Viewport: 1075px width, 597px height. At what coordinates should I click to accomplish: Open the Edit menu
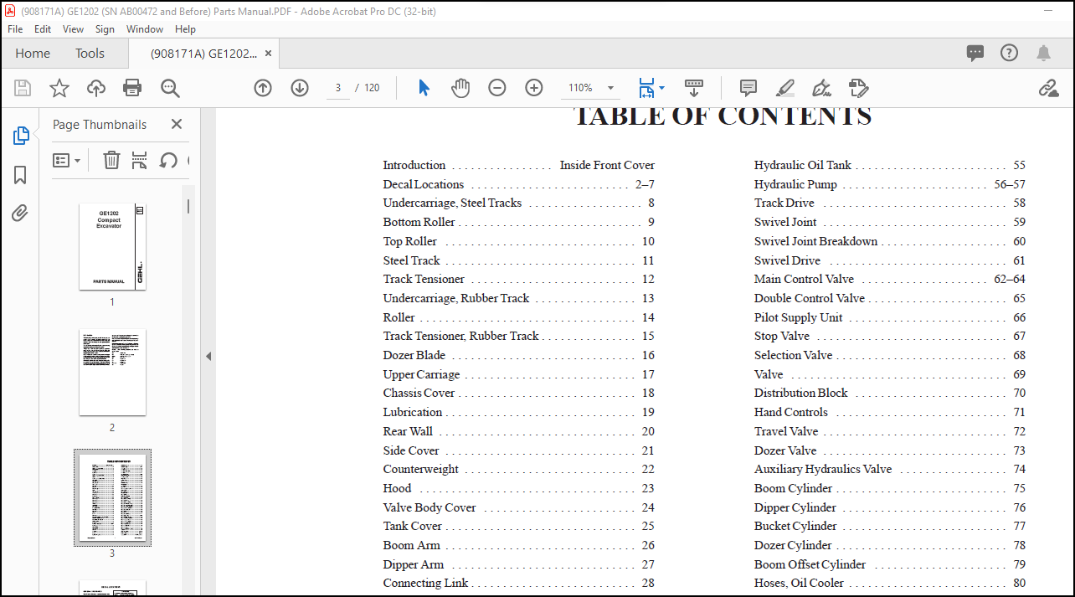click(x=43, y=28)
